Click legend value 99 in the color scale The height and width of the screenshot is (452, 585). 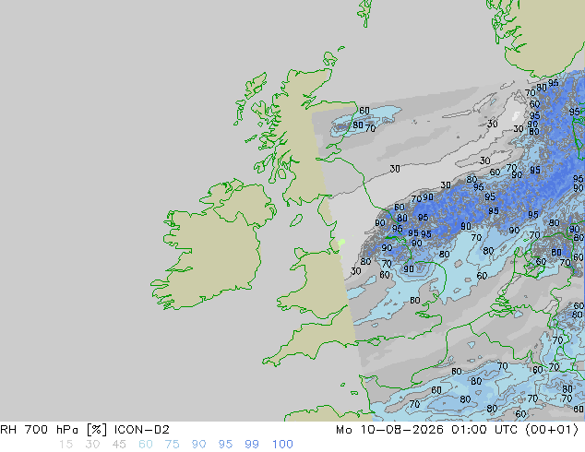252,445
